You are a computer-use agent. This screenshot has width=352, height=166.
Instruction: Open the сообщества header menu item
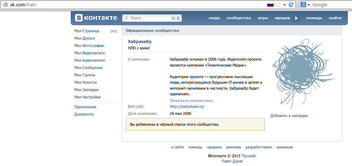click(239, 18)
